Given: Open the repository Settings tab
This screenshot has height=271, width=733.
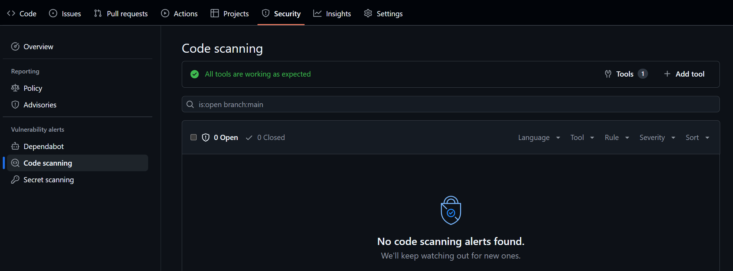Looking at the screenshot, I should pyautogui.click(x=383, y=14).
